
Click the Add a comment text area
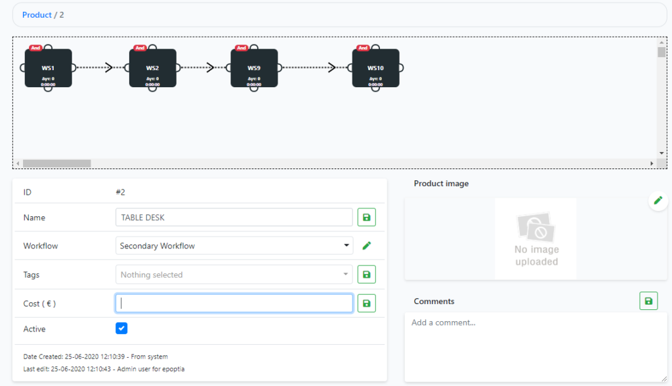tap(535, 346)
